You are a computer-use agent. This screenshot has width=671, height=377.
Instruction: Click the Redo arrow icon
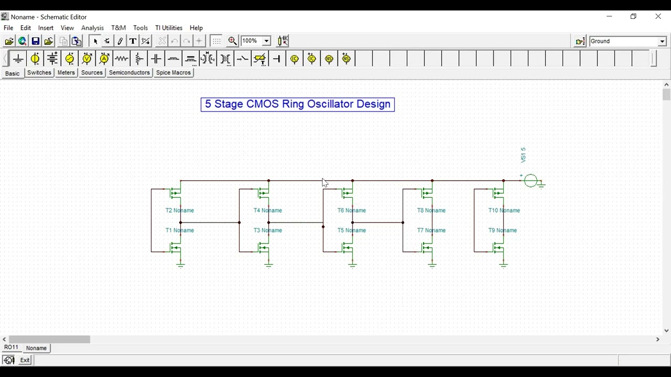[187, 41]
